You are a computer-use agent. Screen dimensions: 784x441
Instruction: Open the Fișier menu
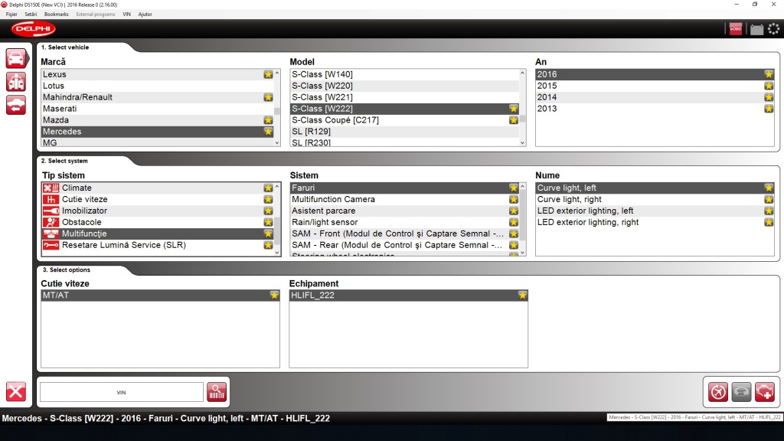pyautogui.click(x=11, y=14)
